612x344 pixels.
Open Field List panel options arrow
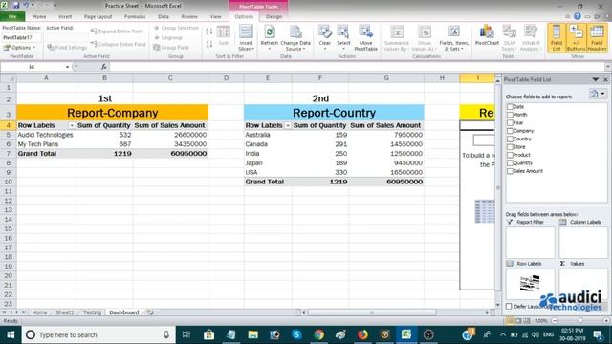[595, 79]
